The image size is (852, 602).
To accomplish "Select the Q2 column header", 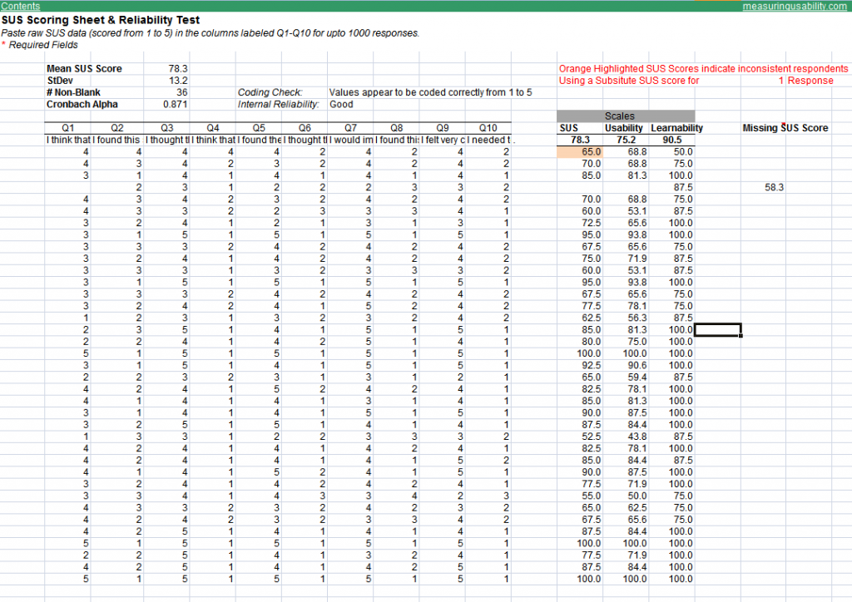I will [x=117, y=128].
